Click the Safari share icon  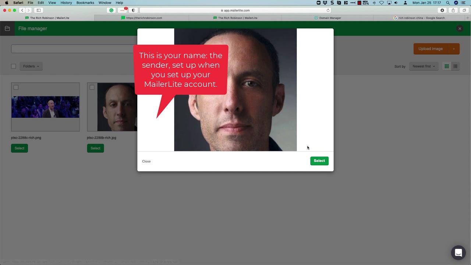coord(453,10)
